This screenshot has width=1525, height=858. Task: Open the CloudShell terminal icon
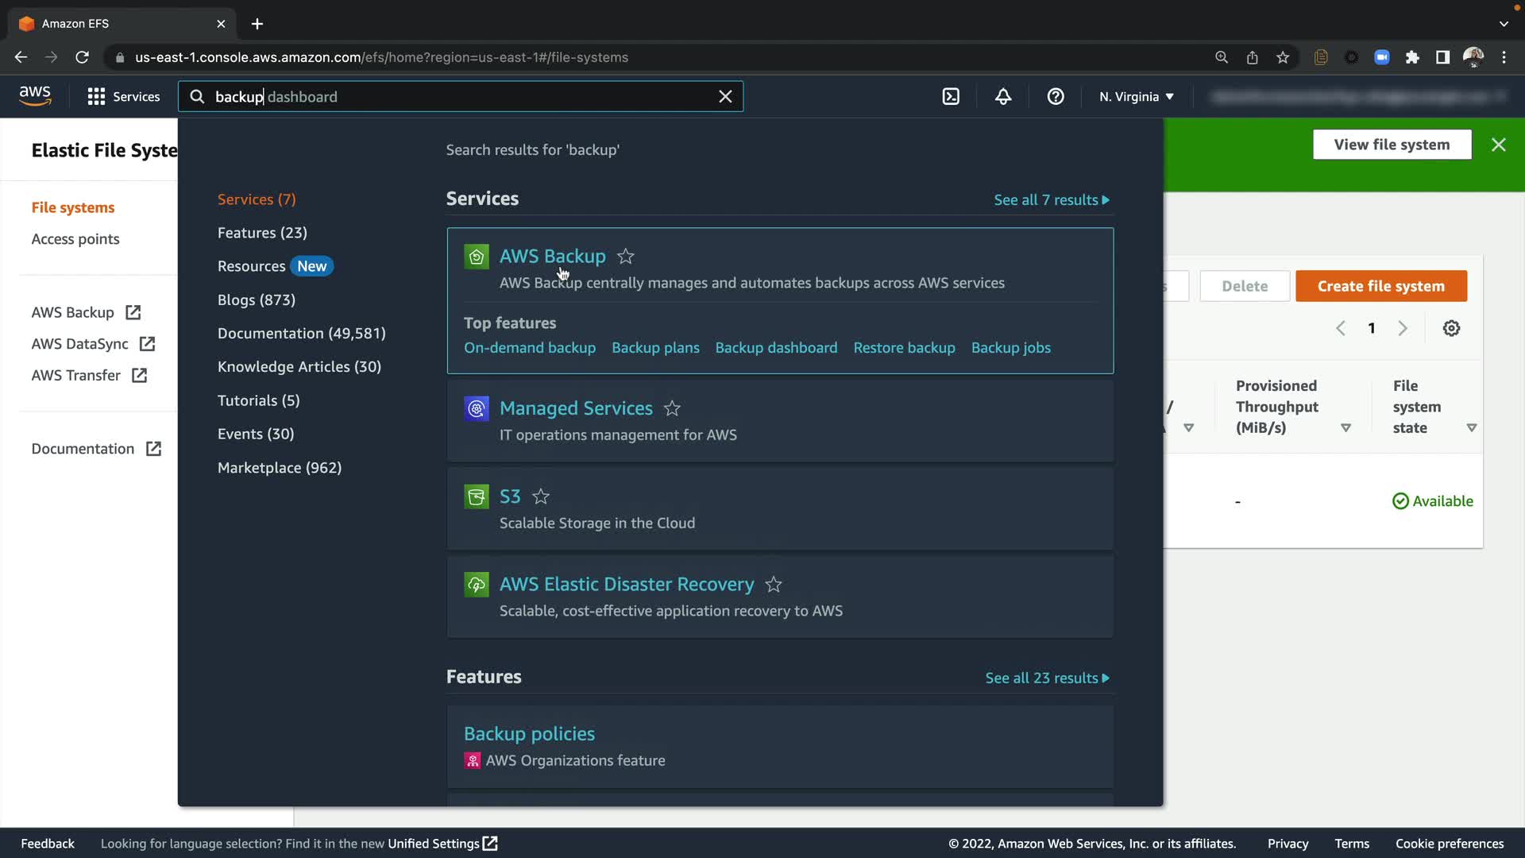point(950,97)
